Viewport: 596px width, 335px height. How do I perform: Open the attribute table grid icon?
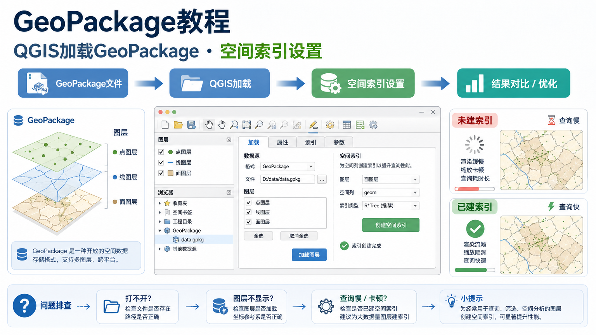point(347,125)
